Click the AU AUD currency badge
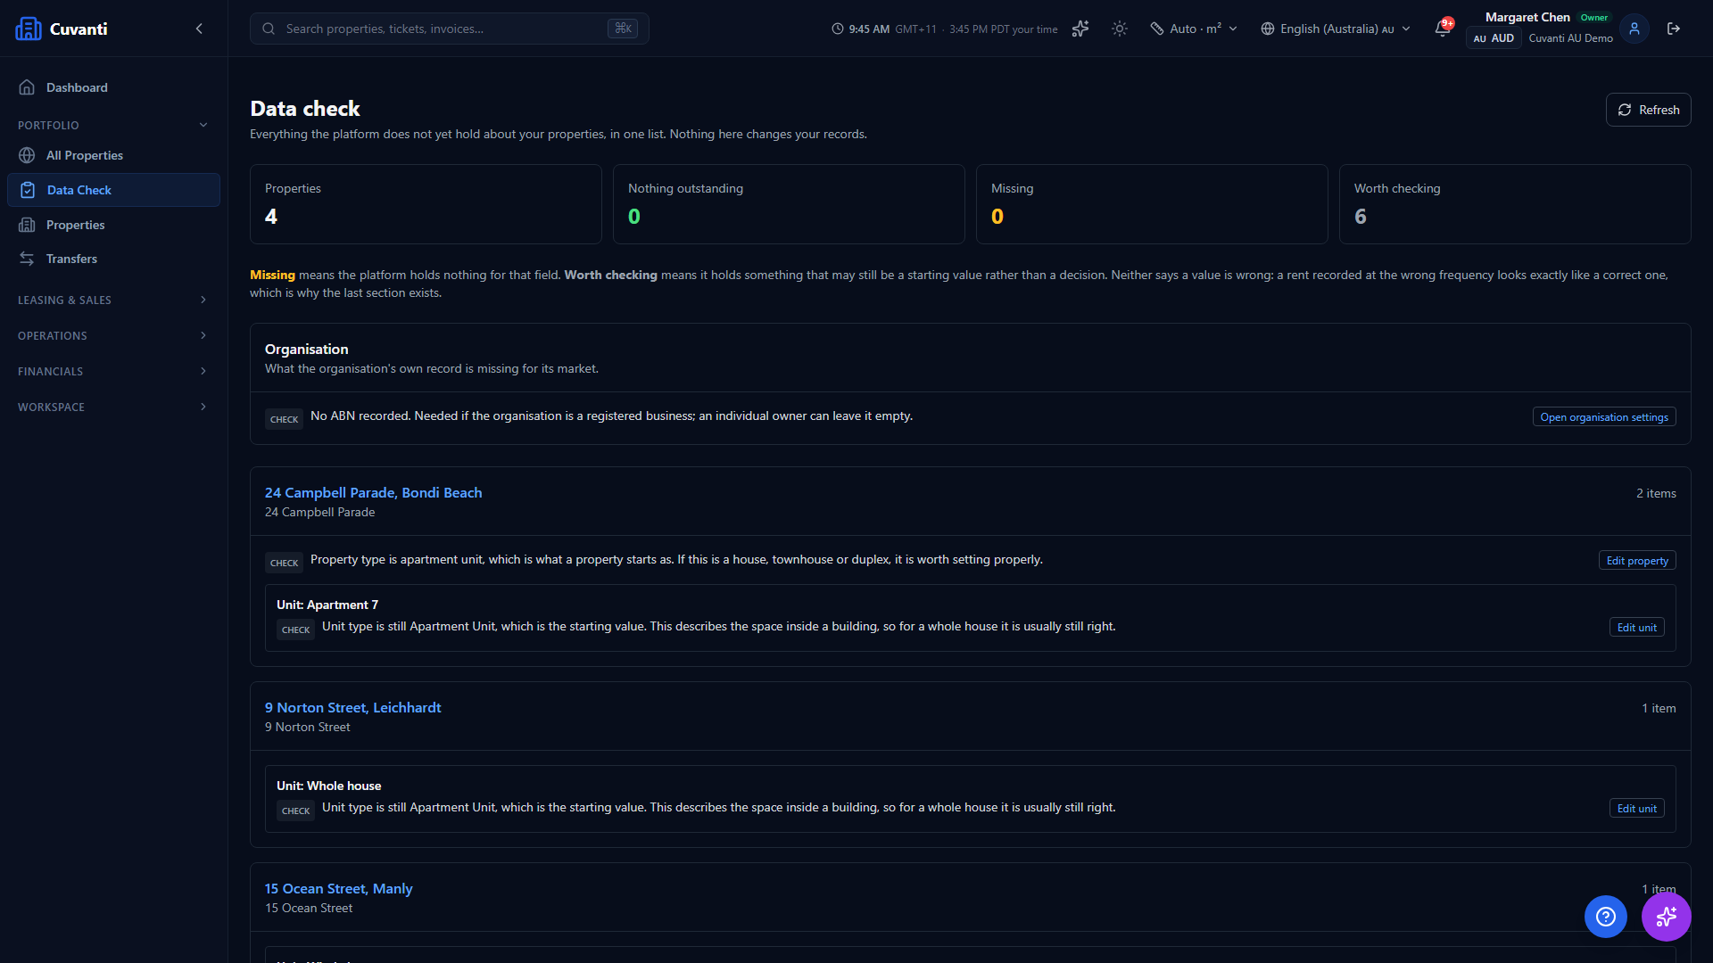 pyautogui.click(x=1494, y=38)
